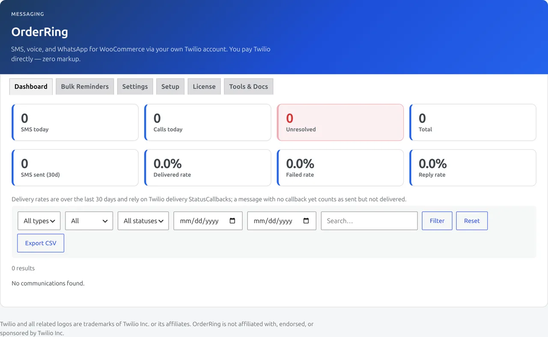Screen dimensions: 548x337
Task: Reset the communication filters
Action: tap(472, 221)
